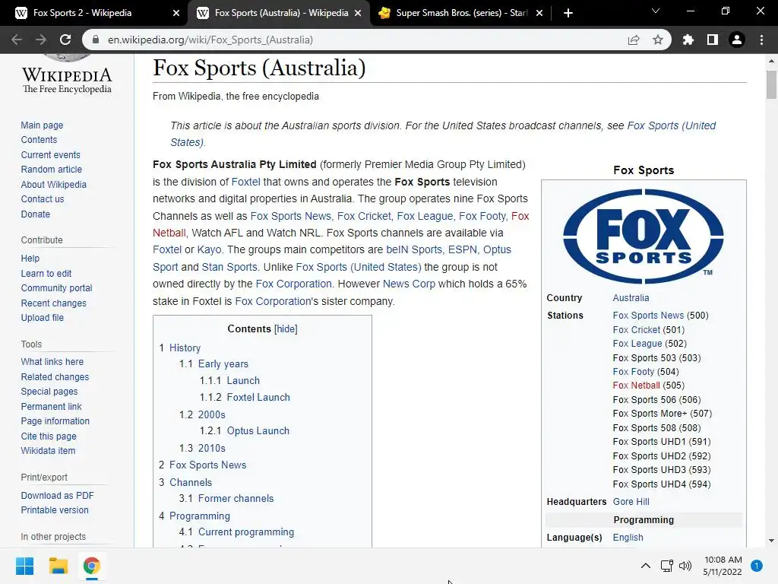Share this page using the share icon
Viewport: 778px width, 584px height.
634,40
